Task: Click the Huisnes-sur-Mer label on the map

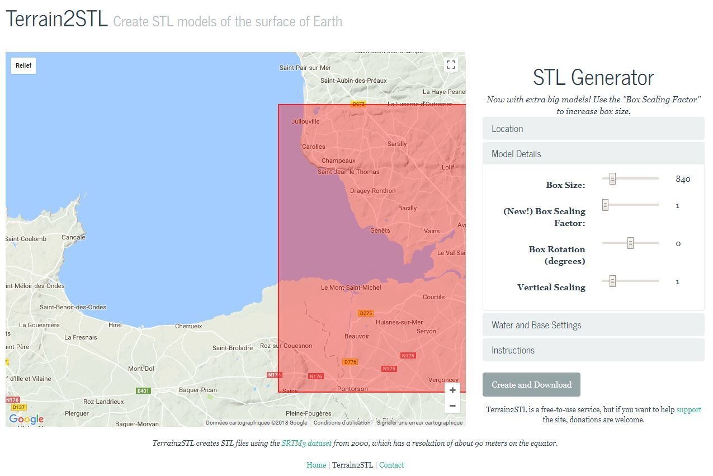Action: click(399, 322)
